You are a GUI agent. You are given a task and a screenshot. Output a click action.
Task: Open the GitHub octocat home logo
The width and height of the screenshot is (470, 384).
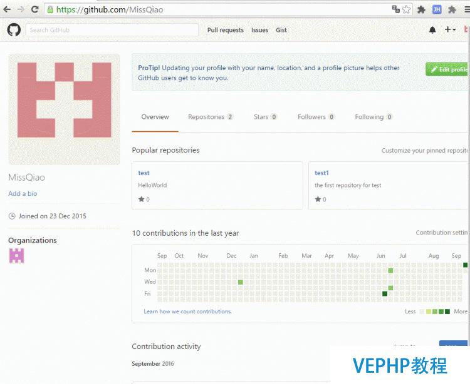pyautogui.click(x=14, y=30)
